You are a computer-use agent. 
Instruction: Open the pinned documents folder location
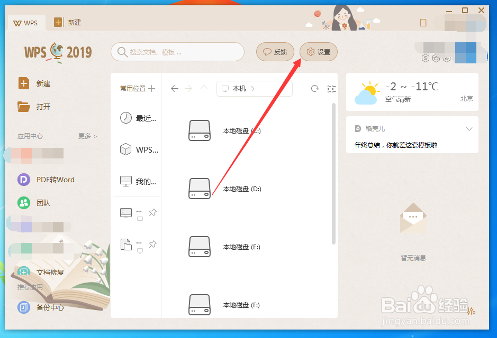click(x=126, y=245)
